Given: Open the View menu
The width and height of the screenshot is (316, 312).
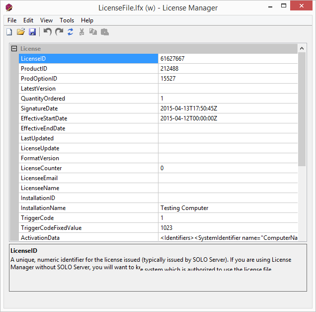Looking at the screenshot, I should pyautogui.click(x=46, y=20).
